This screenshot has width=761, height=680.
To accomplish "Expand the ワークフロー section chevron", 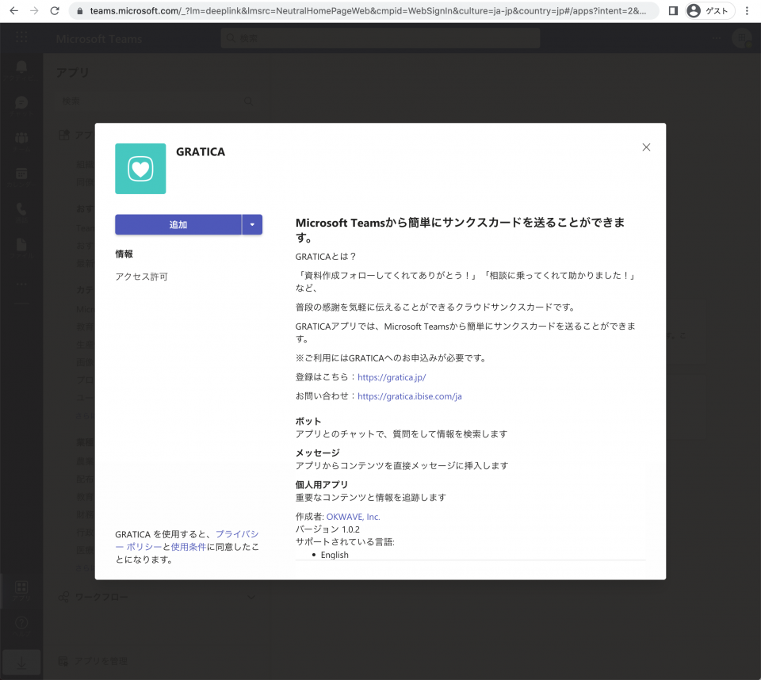I will tap(251, 597).
